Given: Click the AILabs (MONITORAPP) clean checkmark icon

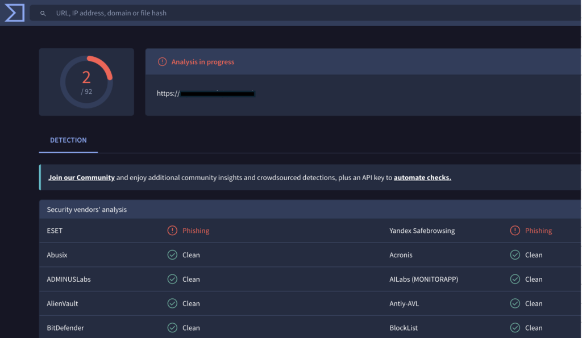Looking at the screenshot, I should coord(515,279).
